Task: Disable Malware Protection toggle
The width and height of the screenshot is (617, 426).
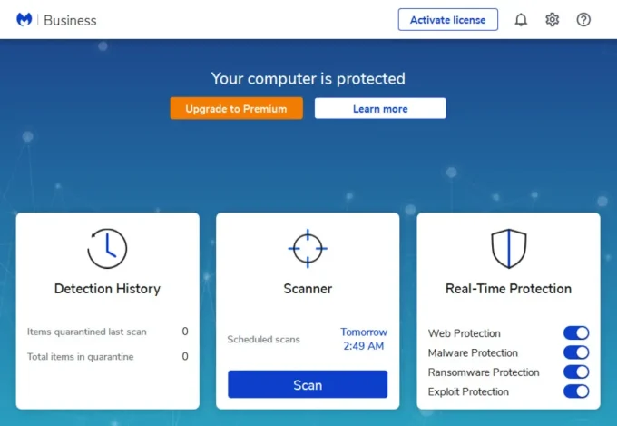Action: pyautogui.click(x=576, y=352)
